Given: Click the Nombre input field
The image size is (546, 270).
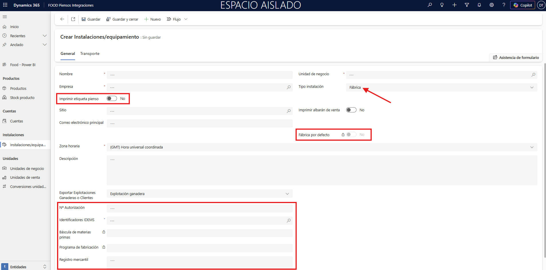Looking at the screenshot, I should (199, 75).
